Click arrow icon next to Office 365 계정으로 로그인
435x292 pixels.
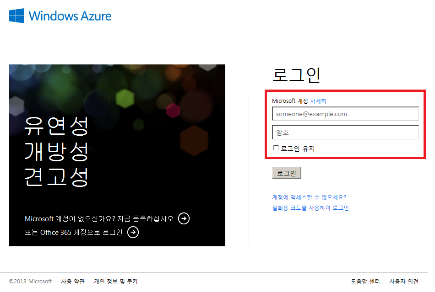pyautogui.click(x=133, y=232)
